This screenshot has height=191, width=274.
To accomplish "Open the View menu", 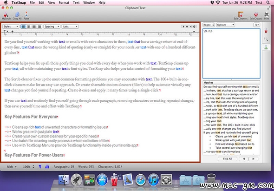I will click(x=52, y=2).
